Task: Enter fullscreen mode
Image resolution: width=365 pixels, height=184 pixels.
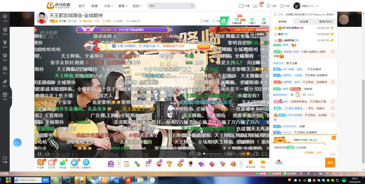Action: [x=264, y=154]
